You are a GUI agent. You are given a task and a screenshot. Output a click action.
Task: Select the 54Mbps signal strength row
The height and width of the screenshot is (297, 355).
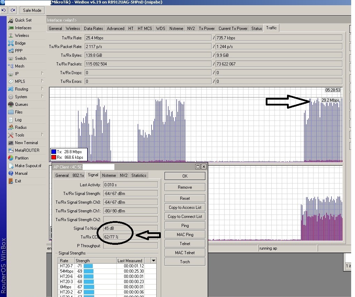[107, 271]
